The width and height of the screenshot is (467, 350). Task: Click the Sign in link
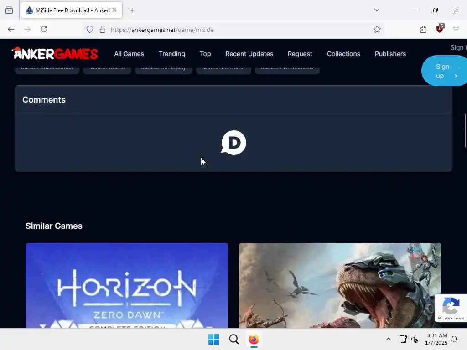click(458, 47)
